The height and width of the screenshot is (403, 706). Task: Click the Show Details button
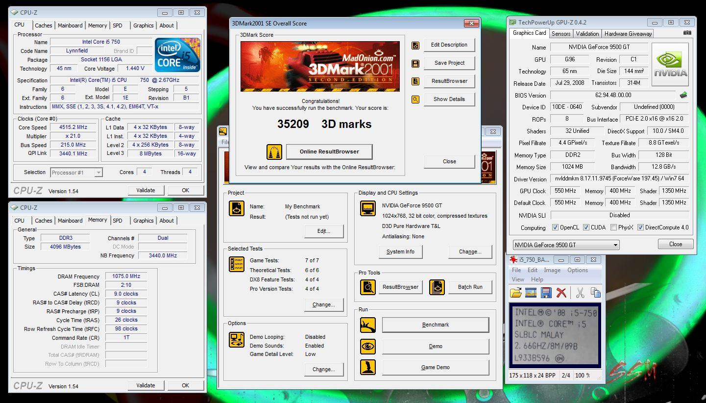tap(449, 99)
